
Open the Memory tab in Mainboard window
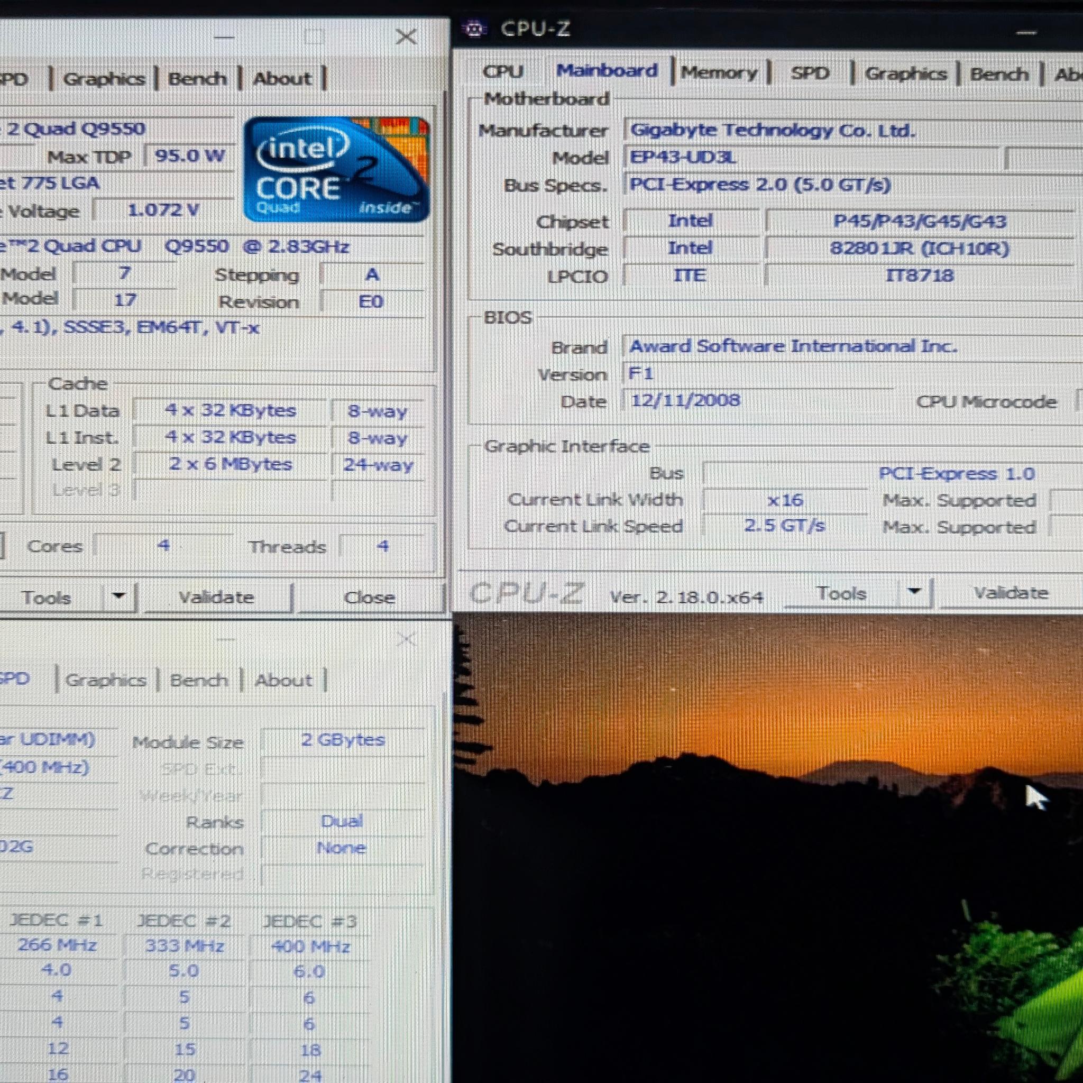[x=719, y=73]
